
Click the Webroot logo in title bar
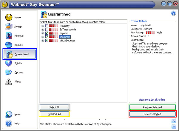(5, 4)
